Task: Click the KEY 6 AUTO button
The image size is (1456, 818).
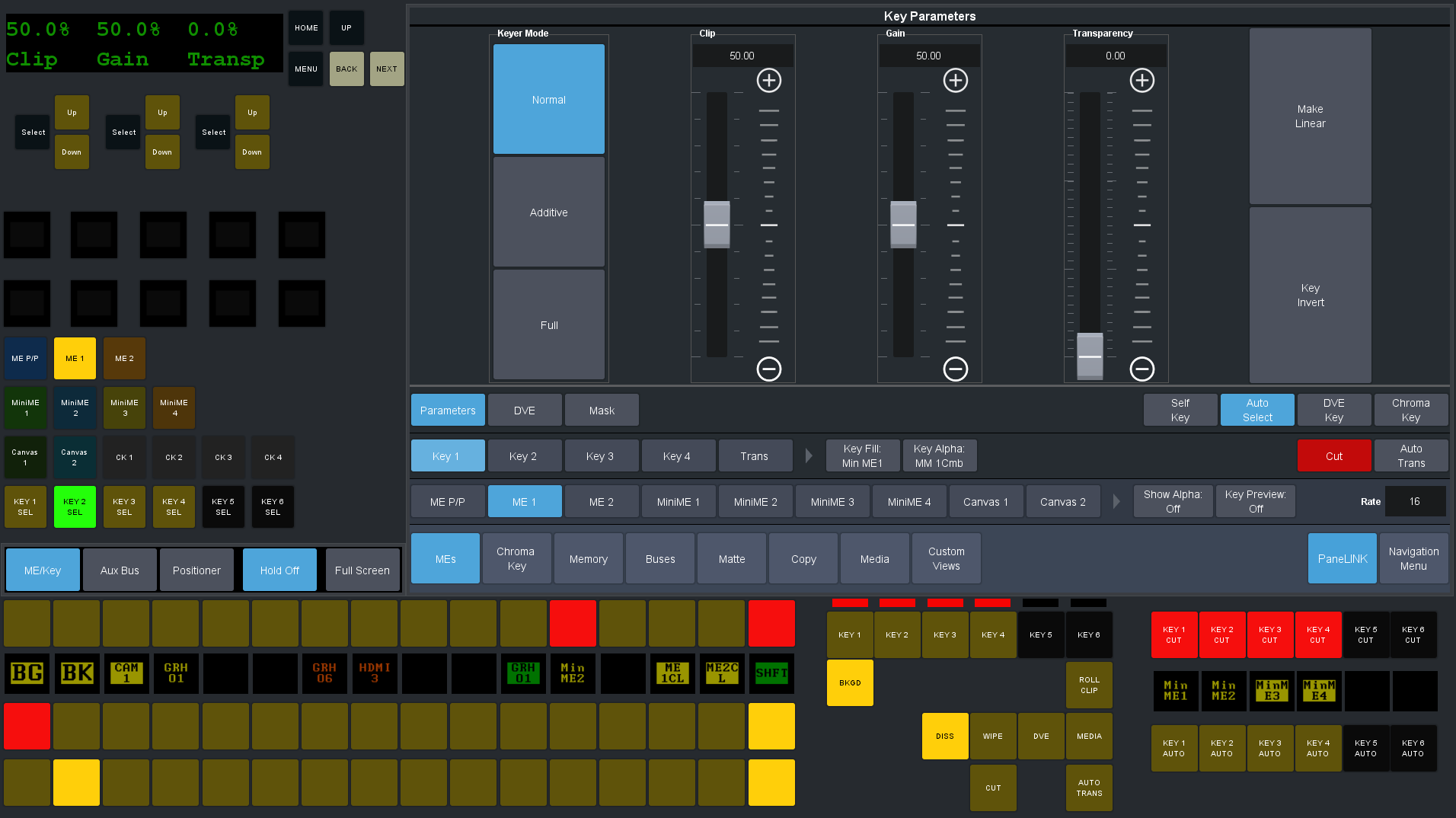Action: [1413, 748]
